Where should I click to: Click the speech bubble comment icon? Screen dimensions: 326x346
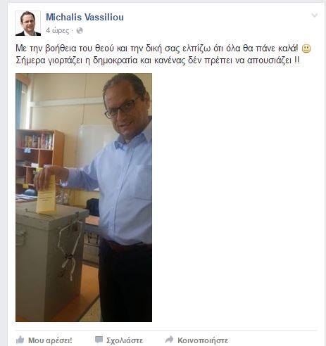pyautogui.click(x=99, y=340)
